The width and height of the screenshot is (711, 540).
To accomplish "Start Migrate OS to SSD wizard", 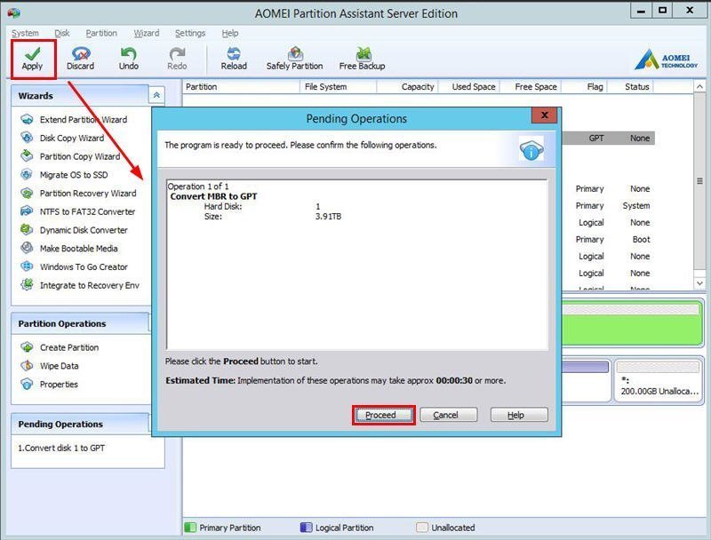I will 74,175.
